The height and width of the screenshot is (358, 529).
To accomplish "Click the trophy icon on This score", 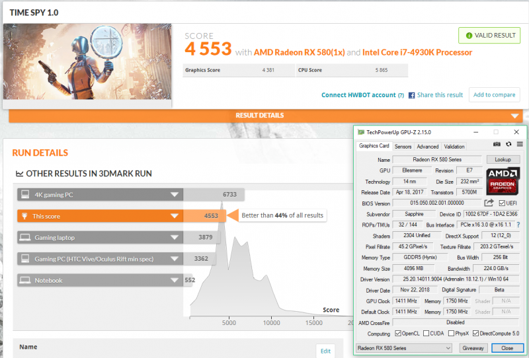I will tap(24, 215).
